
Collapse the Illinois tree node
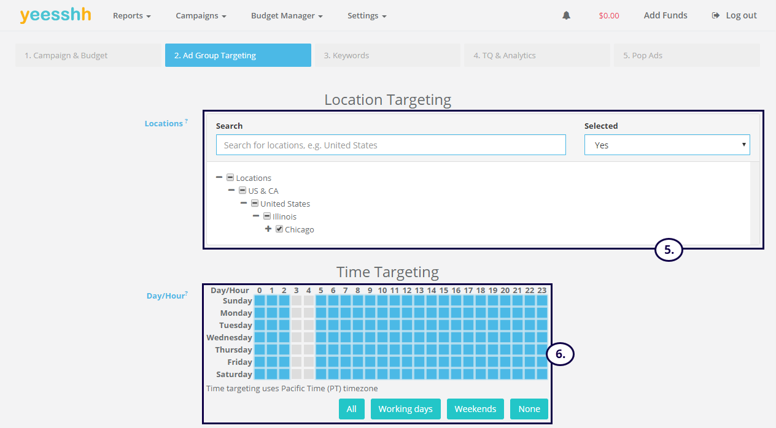tap(255, 216)
